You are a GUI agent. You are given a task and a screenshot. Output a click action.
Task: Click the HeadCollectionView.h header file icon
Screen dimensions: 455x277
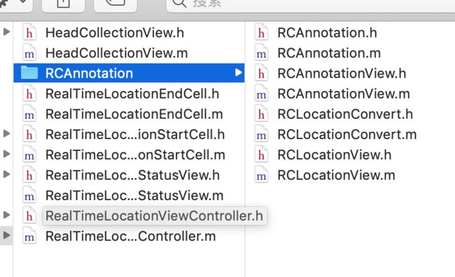[x=29, y=32]
